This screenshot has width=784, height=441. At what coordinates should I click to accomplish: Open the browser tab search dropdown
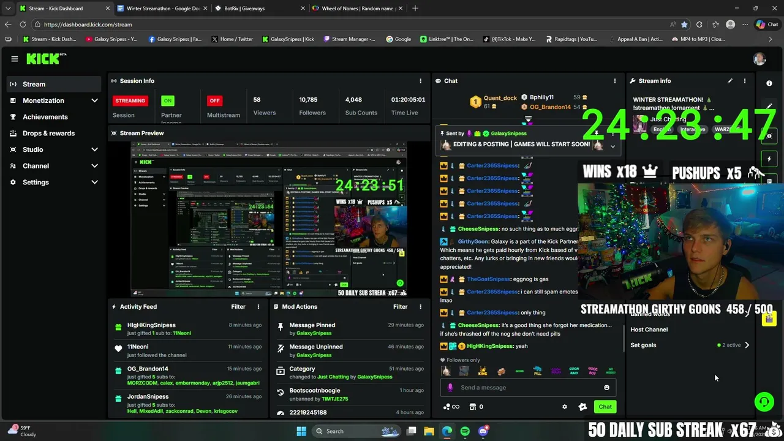click(7, 9)
